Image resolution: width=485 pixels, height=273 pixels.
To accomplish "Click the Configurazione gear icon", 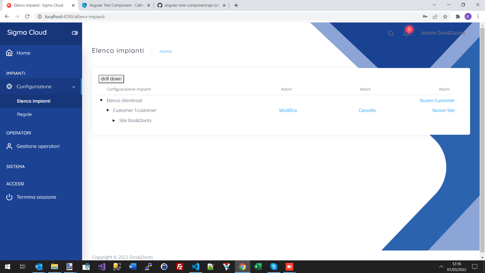I will tap(9, 86).
